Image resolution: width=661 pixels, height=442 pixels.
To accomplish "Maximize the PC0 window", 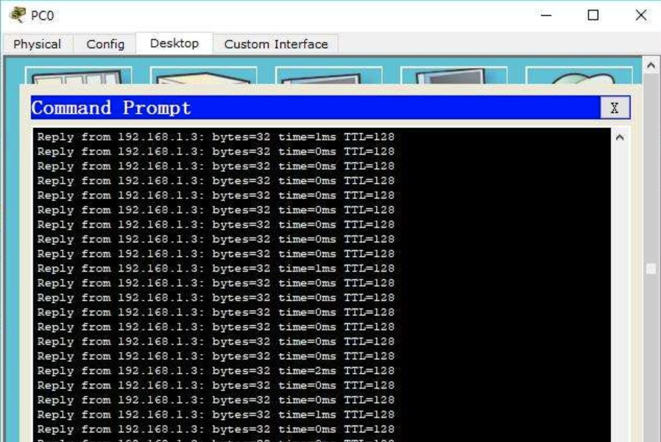I will (x=594, y=15).
